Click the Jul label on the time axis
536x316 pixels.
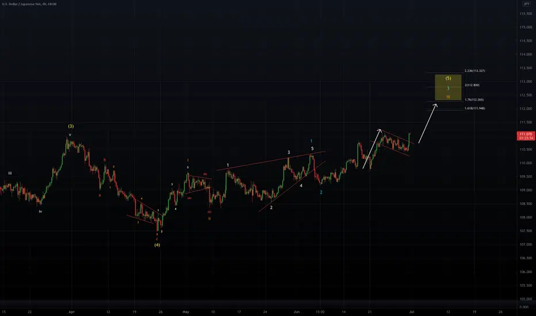point(412,312)
